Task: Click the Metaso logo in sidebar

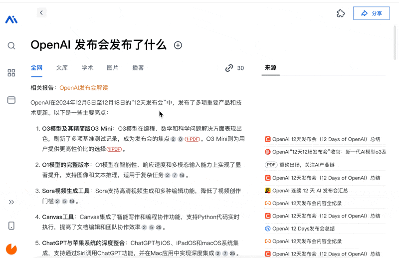Action: [x=11, y=19]
